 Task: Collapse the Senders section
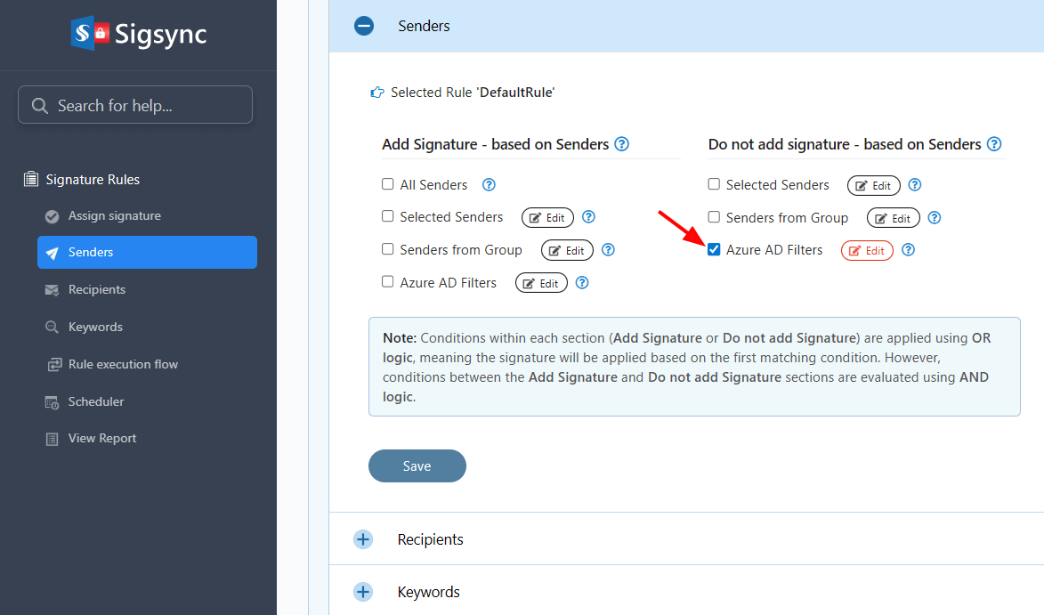364,26
